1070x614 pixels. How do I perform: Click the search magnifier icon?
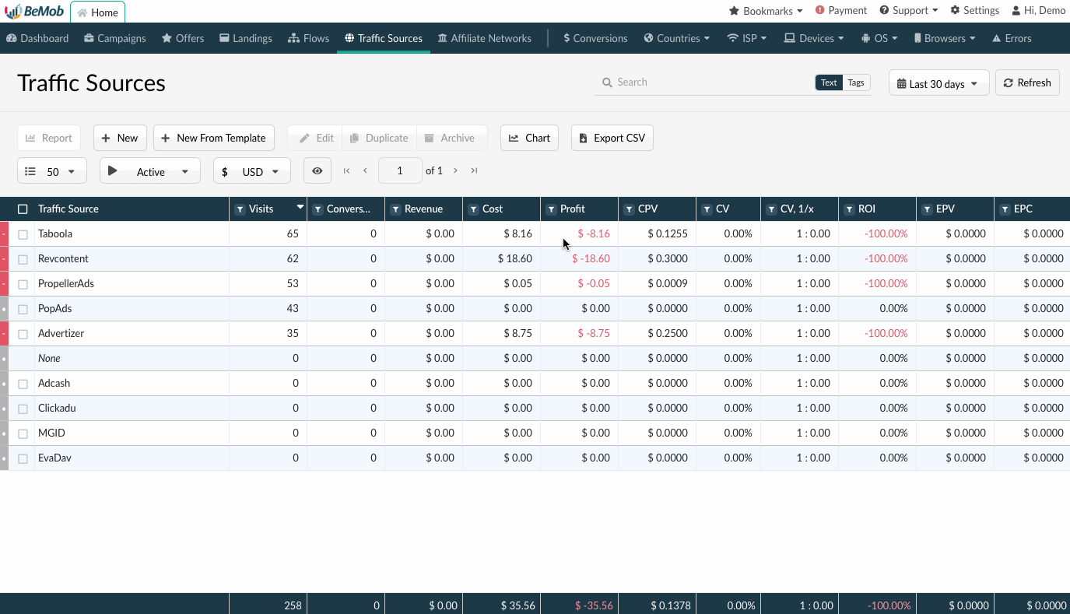[607, 82]
